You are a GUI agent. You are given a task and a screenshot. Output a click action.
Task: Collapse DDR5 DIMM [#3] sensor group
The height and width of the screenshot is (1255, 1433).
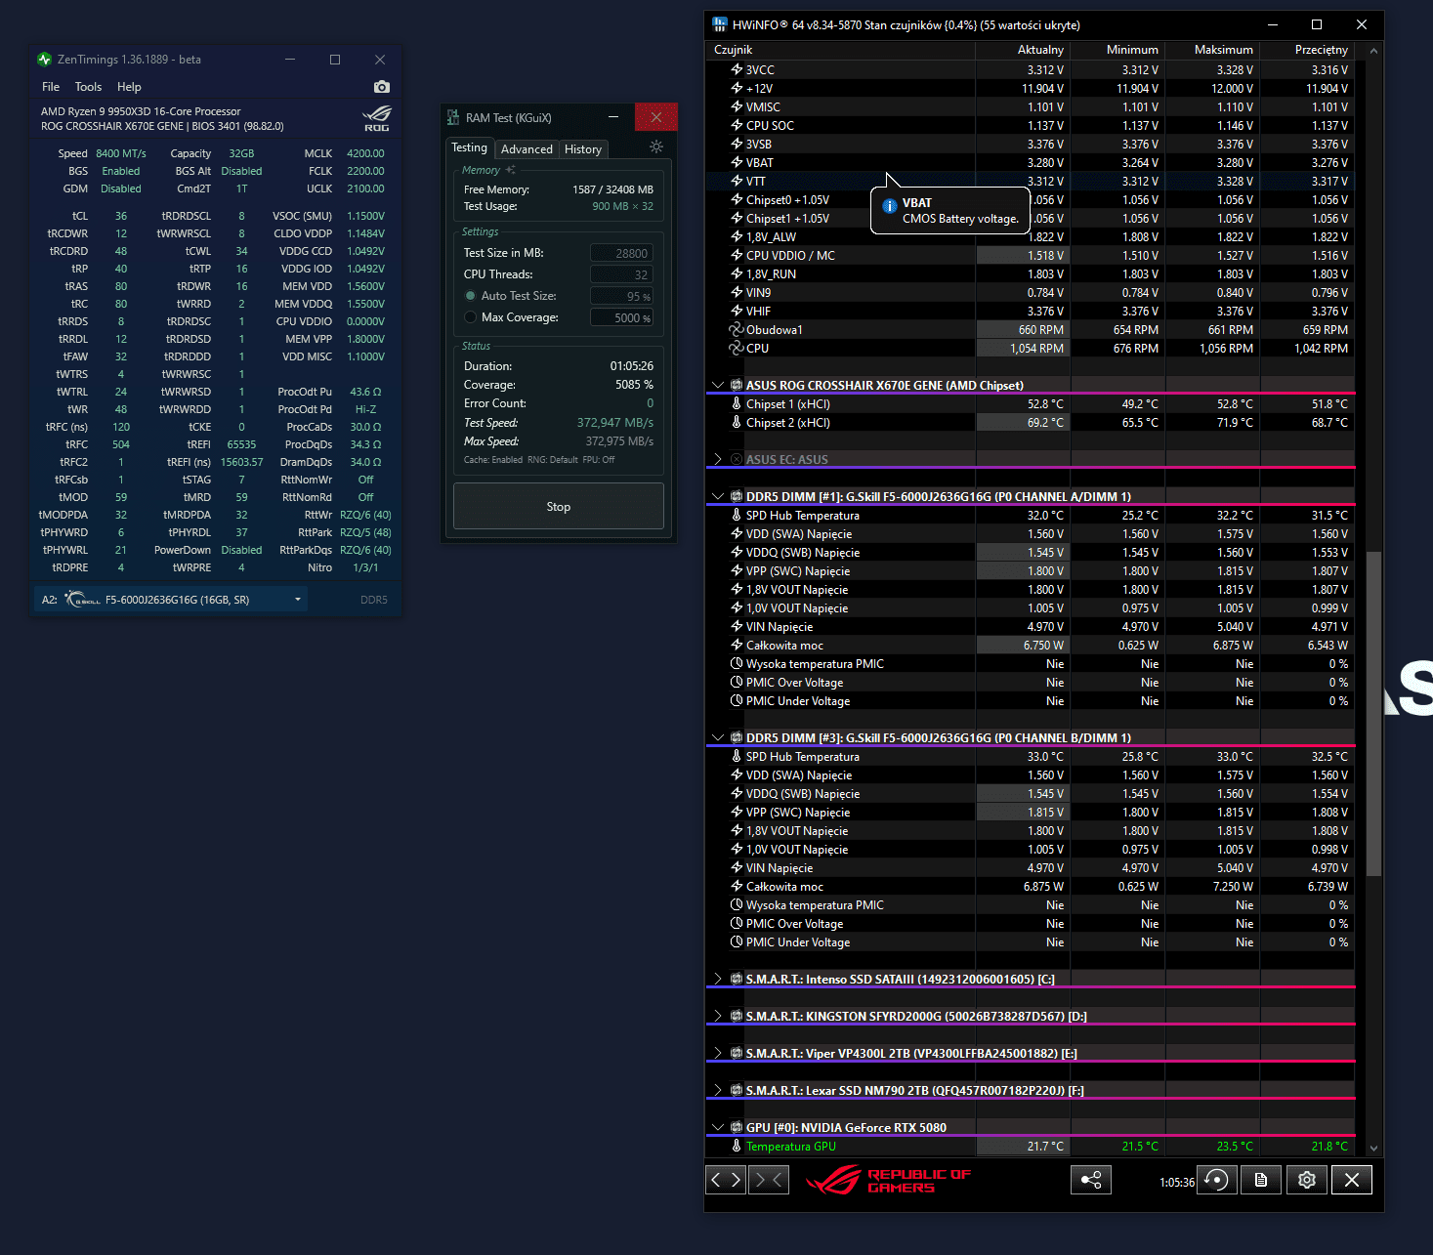click(718, 738)
